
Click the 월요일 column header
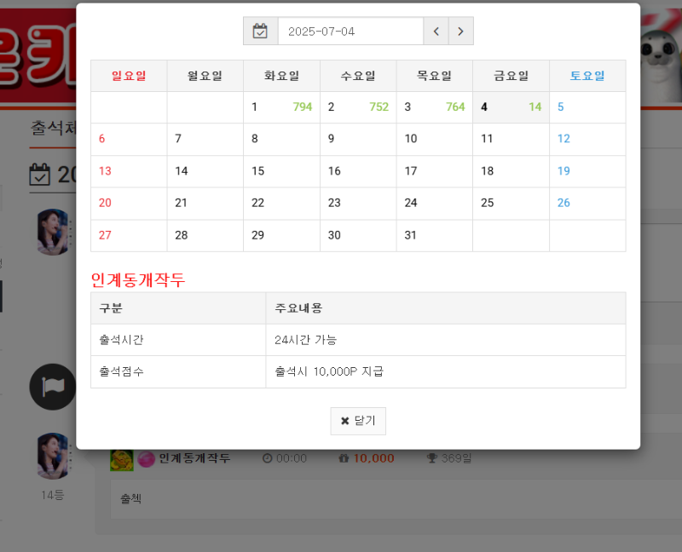(x=205, y=76)
